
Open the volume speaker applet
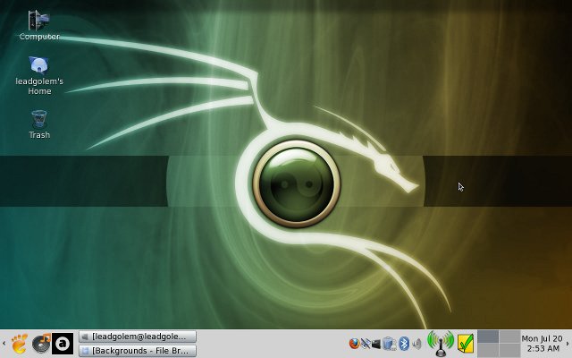(x=417, y=344)
